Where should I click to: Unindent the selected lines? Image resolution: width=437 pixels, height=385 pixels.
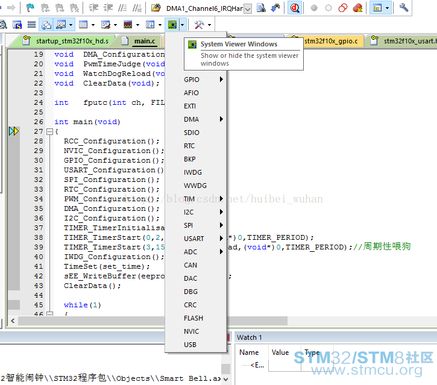108,8
